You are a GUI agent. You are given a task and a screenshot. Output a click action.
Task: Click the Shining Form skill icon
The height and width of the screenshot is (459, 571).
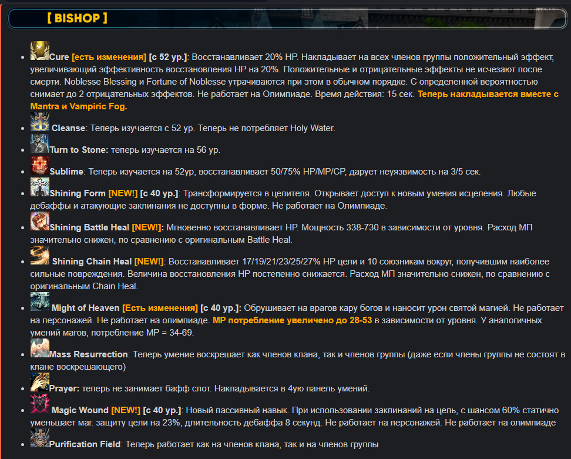click(x=39, y=187)
